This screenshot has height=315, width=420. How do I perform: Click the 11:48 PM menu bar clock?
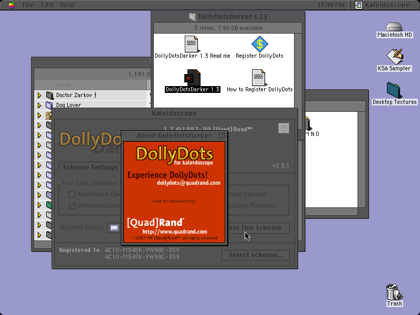click(331, 5)
